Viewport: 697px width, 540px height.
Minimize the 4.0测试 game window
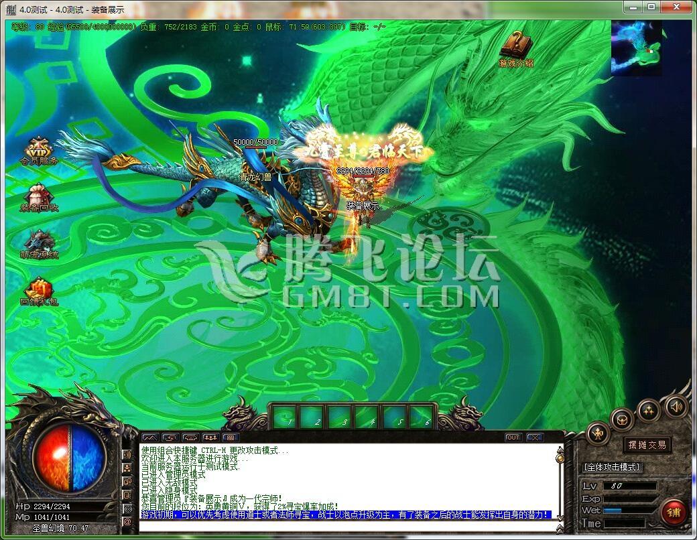point(634,7)
